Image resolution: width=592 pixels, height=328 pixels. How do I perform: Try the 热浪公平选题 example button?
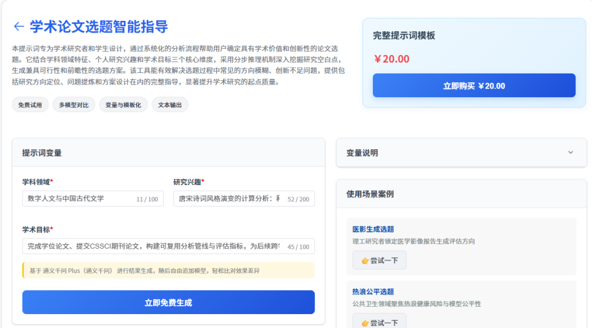tap(379, 323)
